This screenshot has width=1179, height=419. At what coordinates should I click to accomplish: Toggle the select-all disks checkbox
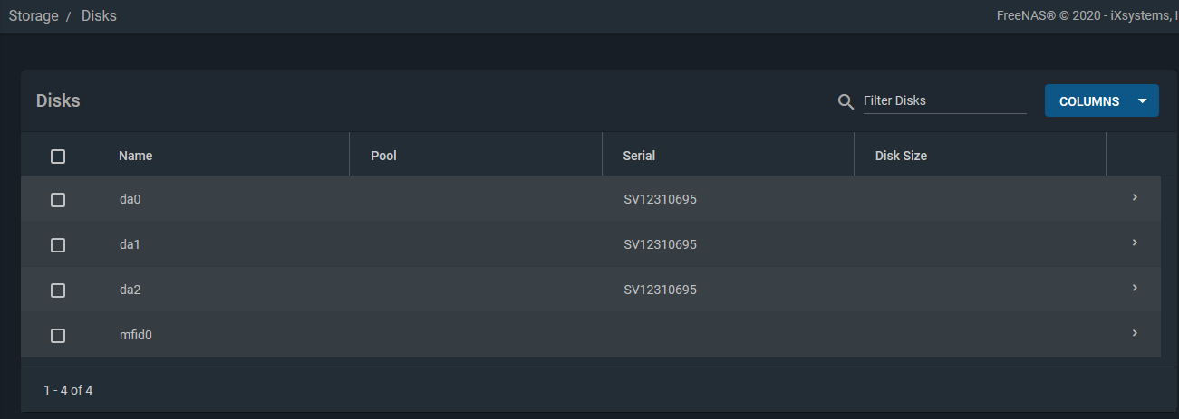pos(58,157)
